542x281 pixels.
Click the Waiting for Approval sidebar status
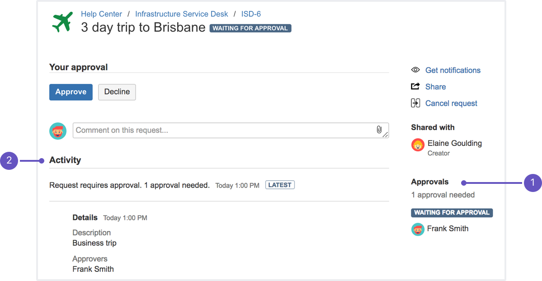point(452,212)
